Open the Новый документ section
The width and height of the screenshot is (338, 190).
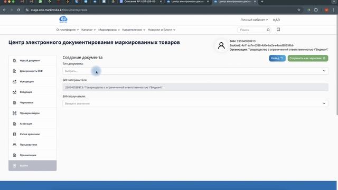pos(33,61)
